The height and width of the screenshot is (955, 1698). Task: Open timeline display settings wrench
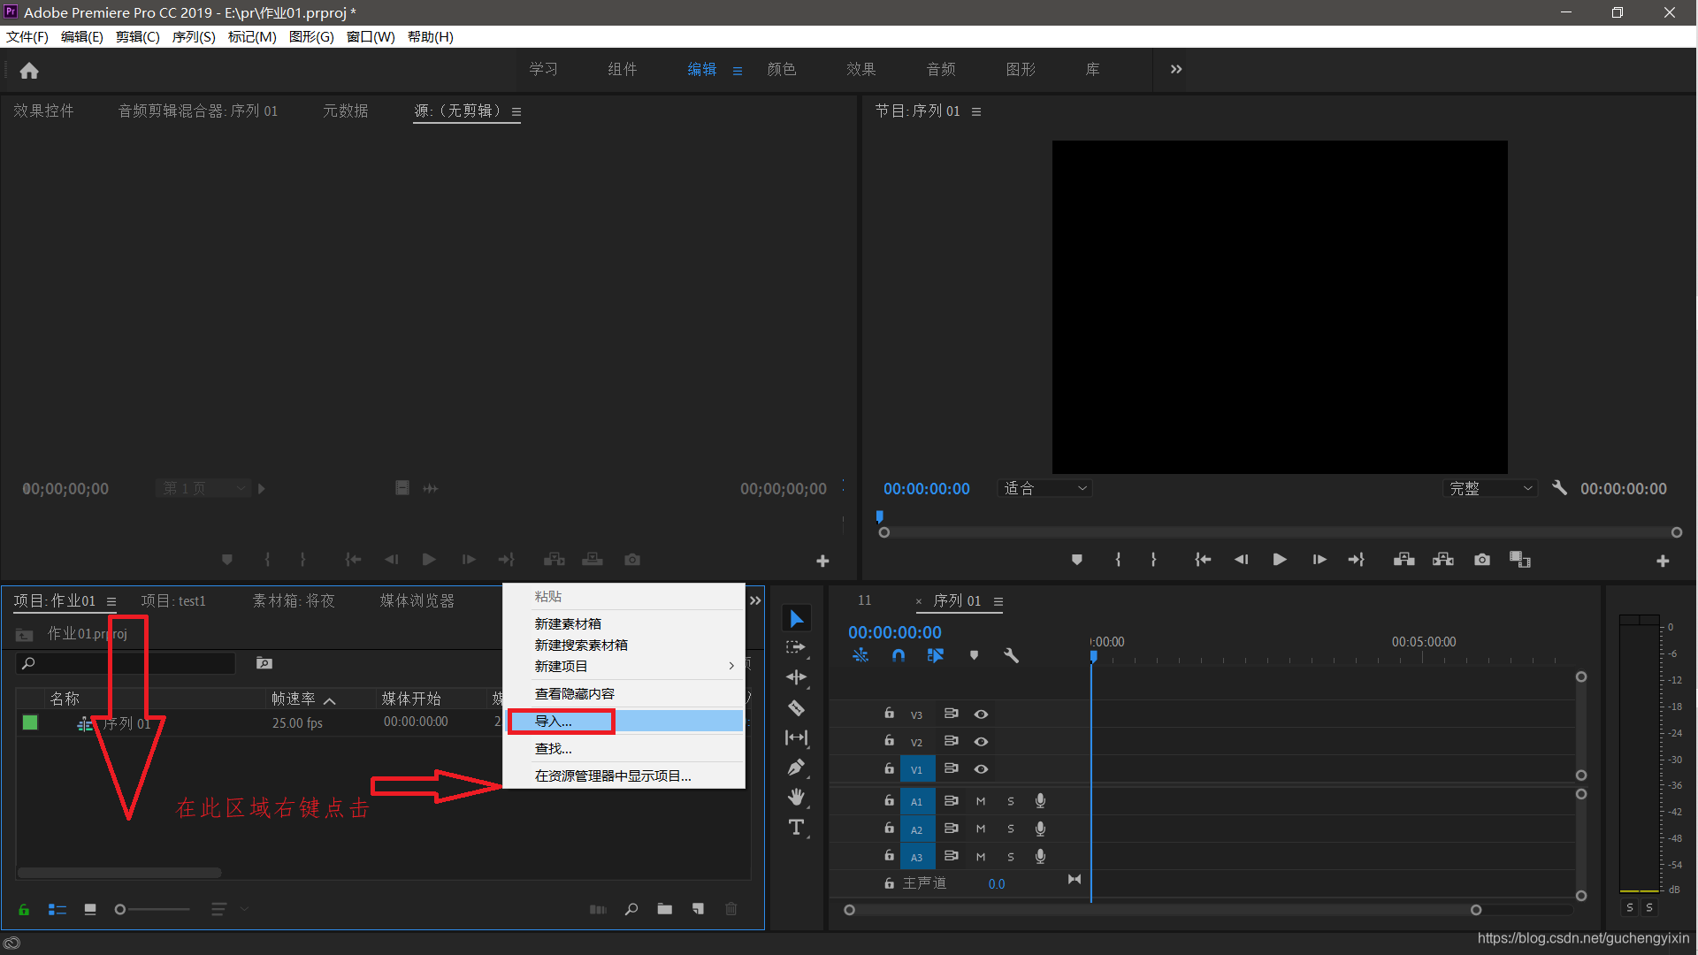[x=1011, y=655]
